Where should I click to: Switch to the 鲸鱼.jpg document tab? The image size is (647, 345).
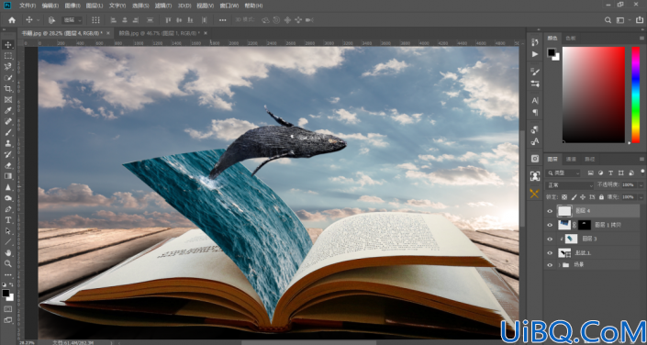(x=159, y=33)
